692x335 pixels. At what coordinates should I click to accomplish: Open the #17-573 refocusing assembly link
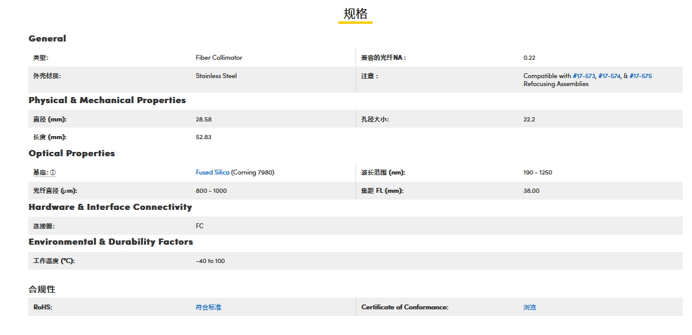[583, 76]
